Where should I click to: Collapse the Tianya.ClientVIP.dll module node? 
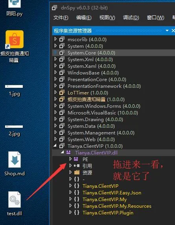(x=63, y=152)
